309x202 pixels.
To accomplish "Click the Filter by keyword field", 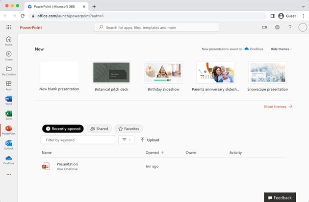I will 78,140.
